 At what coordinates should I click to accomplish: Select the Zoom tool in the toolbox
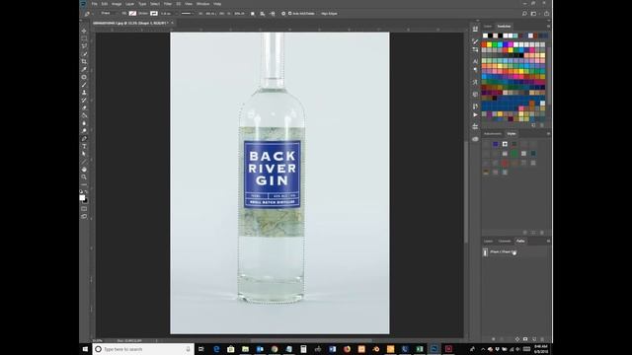coord(84,177)
